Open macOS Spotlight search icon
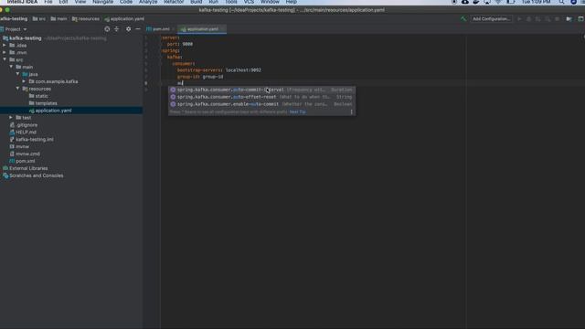585x329 pixels. point(561,2)
